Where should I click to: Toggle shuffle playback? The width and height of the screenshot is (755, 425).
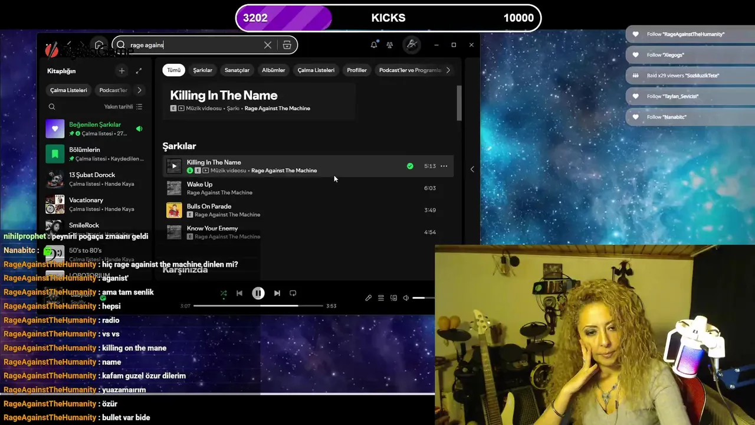click(x=224, y=293)
